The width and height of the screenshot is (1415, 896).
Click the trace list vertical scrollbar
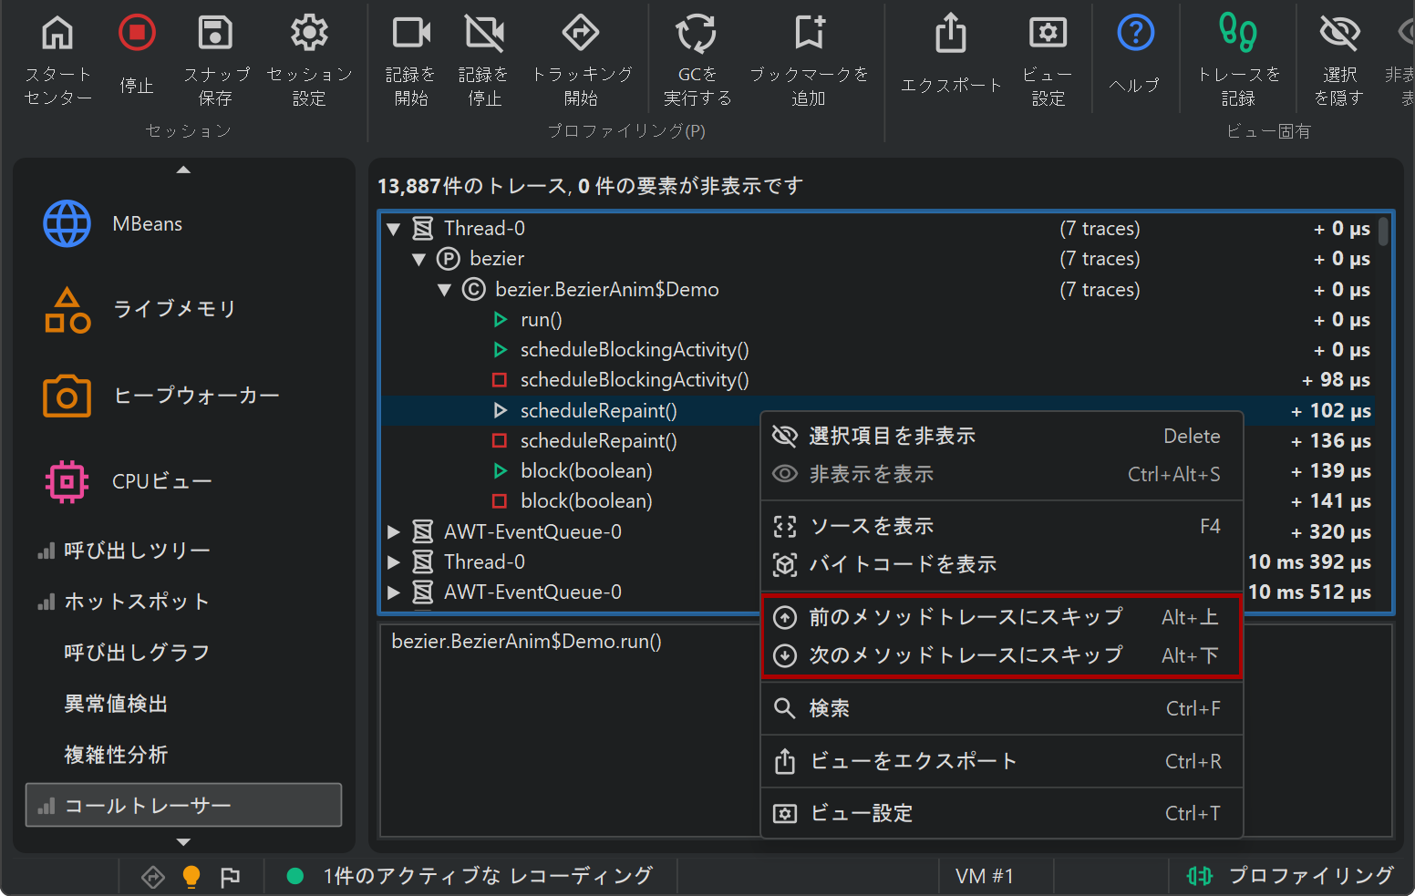[1383, 232]
